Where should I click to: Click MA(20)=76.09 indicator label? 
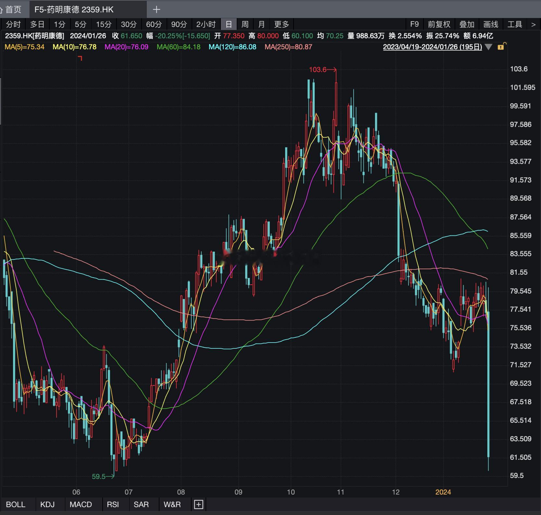click(x=126, y=47)
